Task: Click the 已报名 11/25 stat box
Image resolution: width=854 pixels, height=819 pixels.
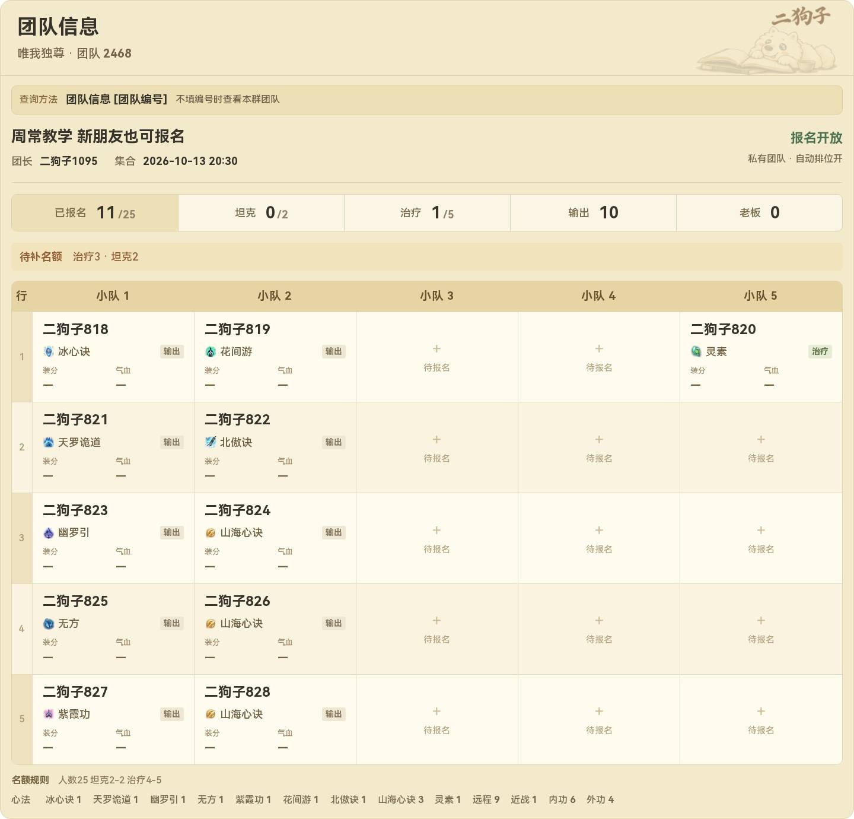Action: click(x=95, y=212)
